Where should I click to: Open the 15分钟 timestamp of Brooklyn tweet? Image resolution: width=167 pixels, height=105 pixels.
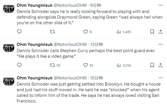(97, 78)
